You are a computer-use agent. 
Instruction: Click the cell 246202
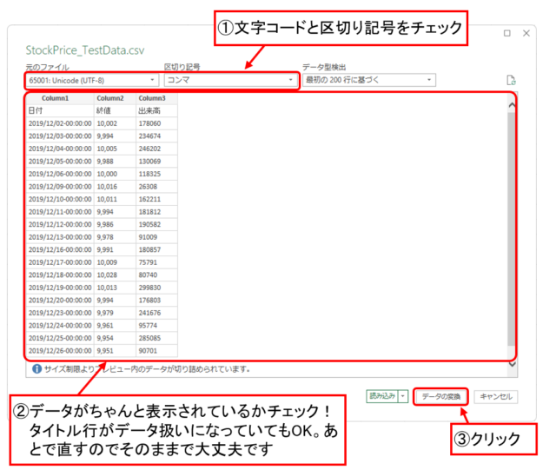coord(156,149)
